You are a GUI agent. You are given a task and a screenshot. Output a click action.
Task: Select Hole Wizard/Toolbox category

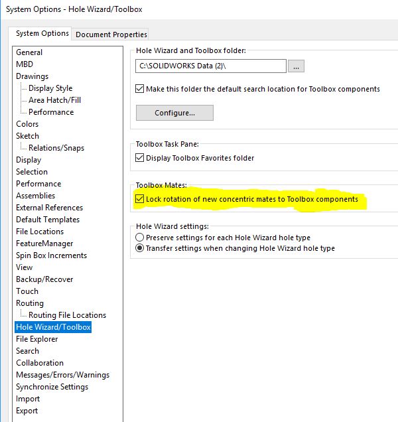click(x=53, y=327)
